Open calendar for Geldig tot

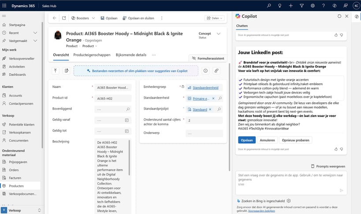click(127, 131)
